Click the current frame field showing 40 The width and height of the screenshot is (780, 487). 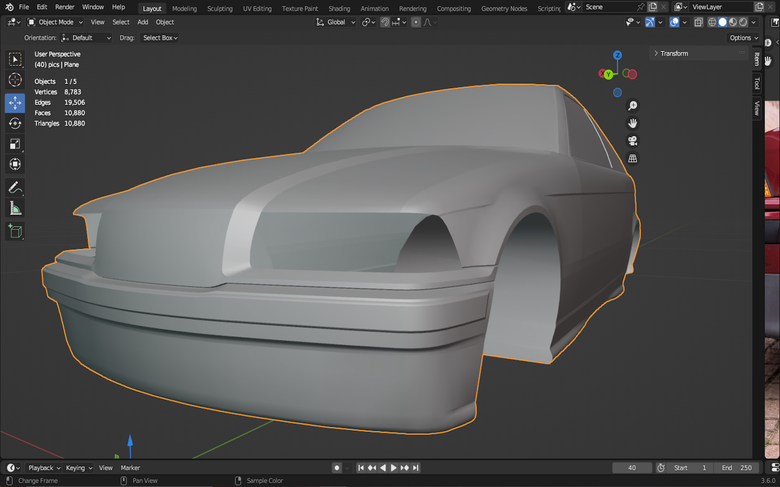(632, 468)
